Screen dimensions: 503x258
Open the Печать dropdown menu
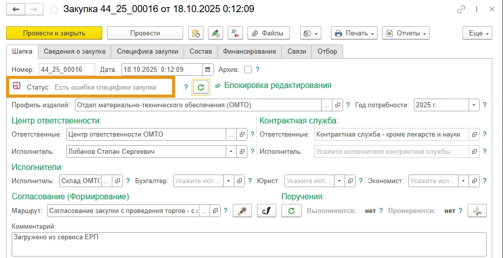354,33
